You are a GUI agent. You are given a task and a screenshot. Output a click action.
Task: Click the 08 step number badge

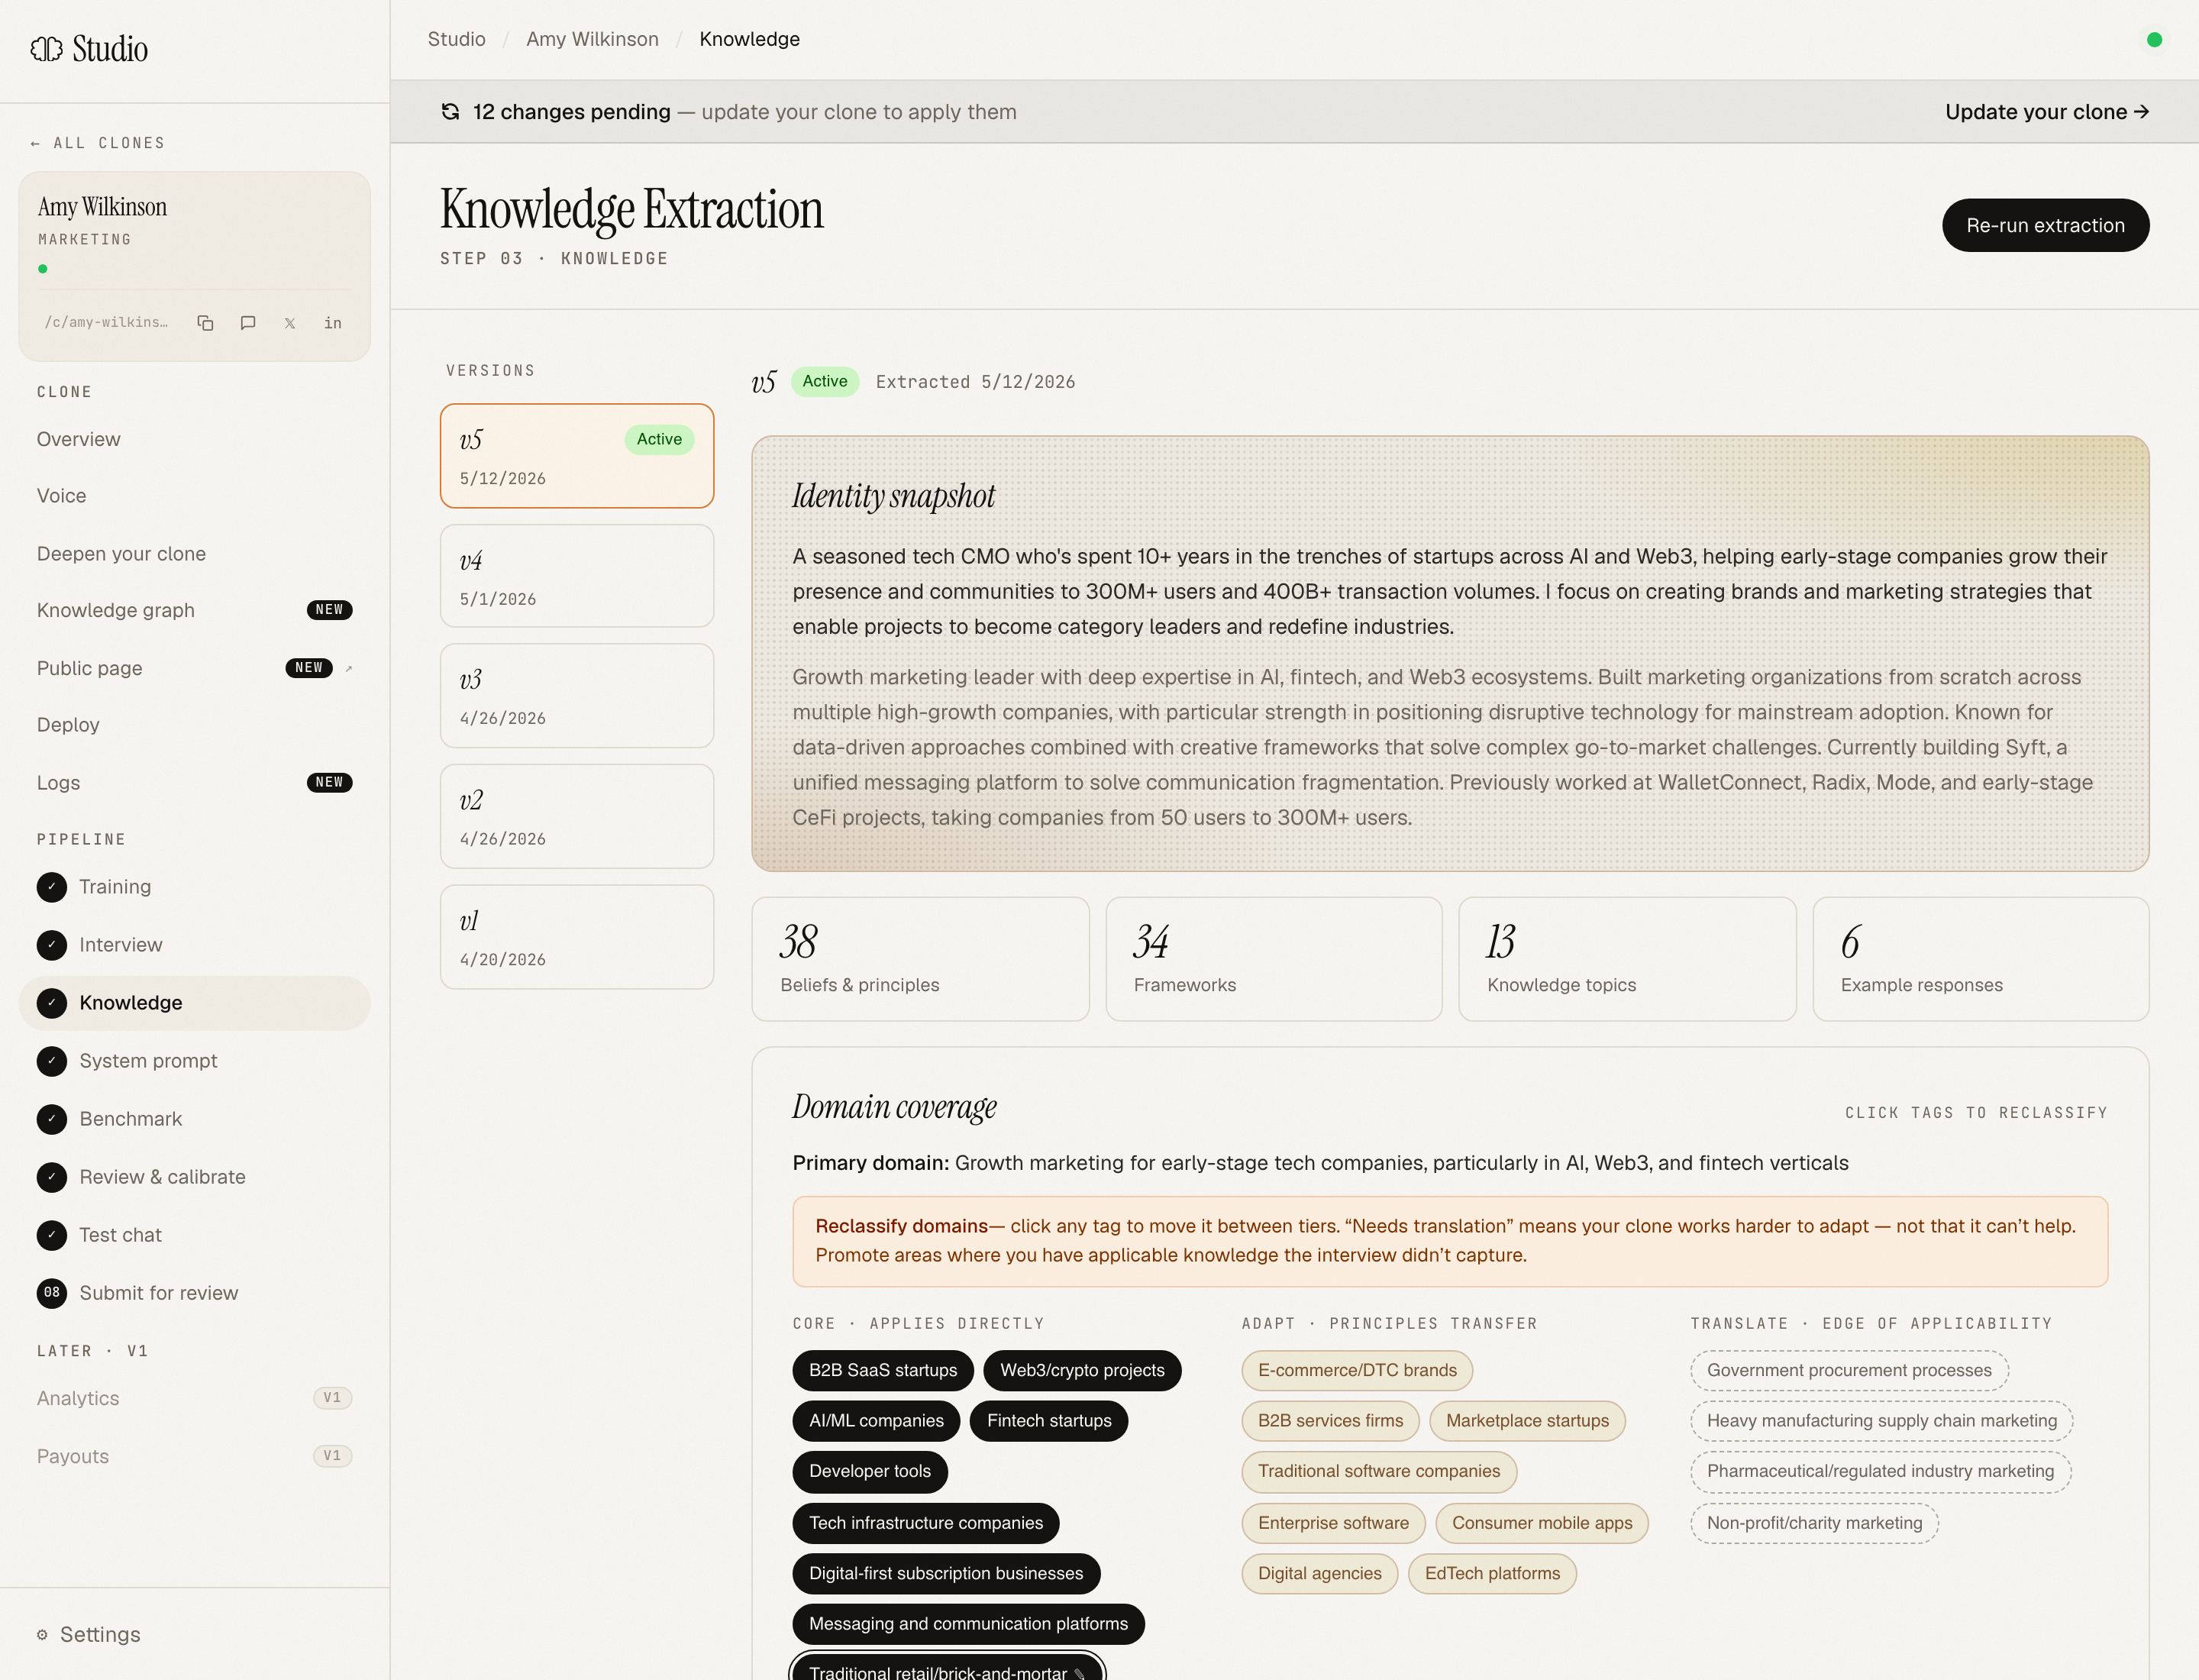point(52,1293)
